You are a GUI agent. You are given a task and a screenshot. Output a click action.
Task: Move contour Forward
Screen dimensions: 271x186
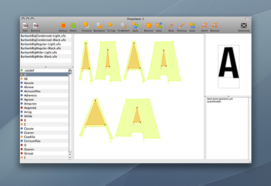(87, 25)
